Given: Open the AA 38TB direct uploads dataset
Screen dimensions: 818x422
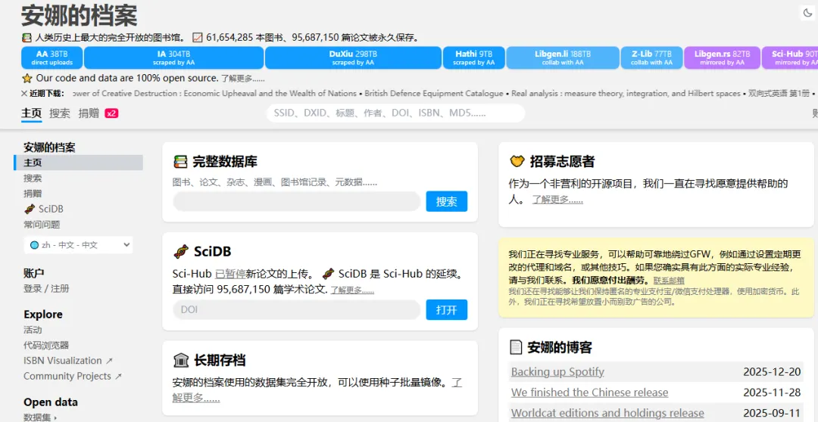Looking at the screenshot, I should click(52, 57).
